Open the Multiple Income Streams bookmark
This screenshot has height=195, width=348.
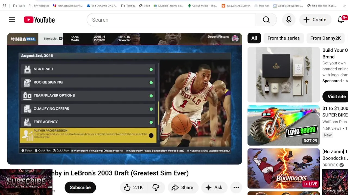pyautogui.click(x=169, y=6)
